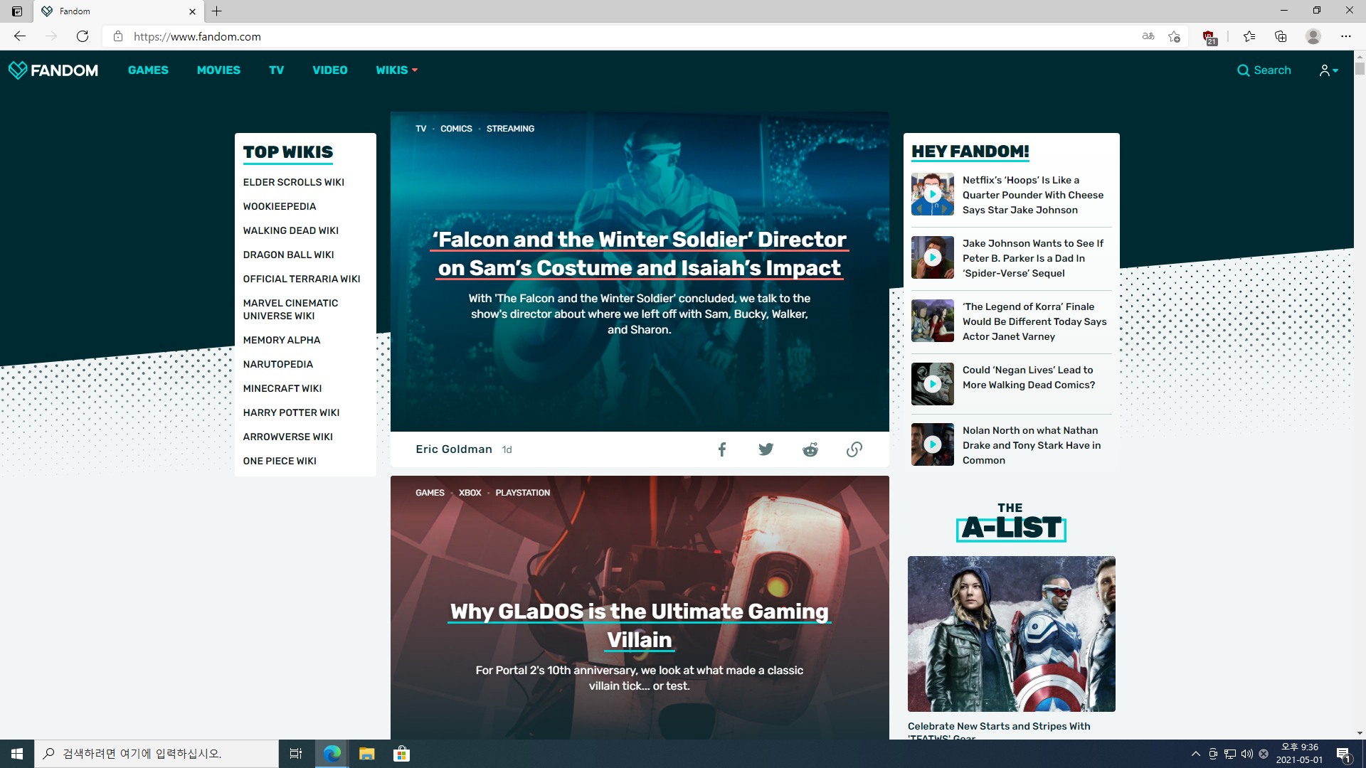
Task: Open browser Settings and more menu
Action: coord(1346,36)
